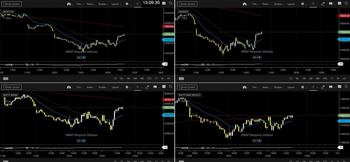Select pencil drawing tool in NIFTY MID SELECT chart
Image resolution: width=350 pixels, height=162 pixels.
pyautogui.click(x=323, y=87)
